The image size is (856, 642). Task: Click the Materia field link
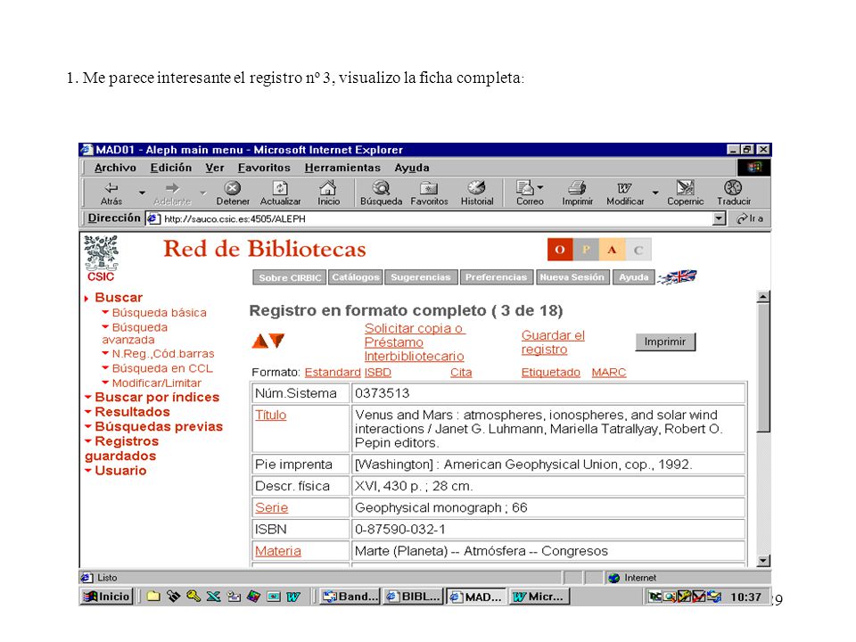tap(278, 551)
